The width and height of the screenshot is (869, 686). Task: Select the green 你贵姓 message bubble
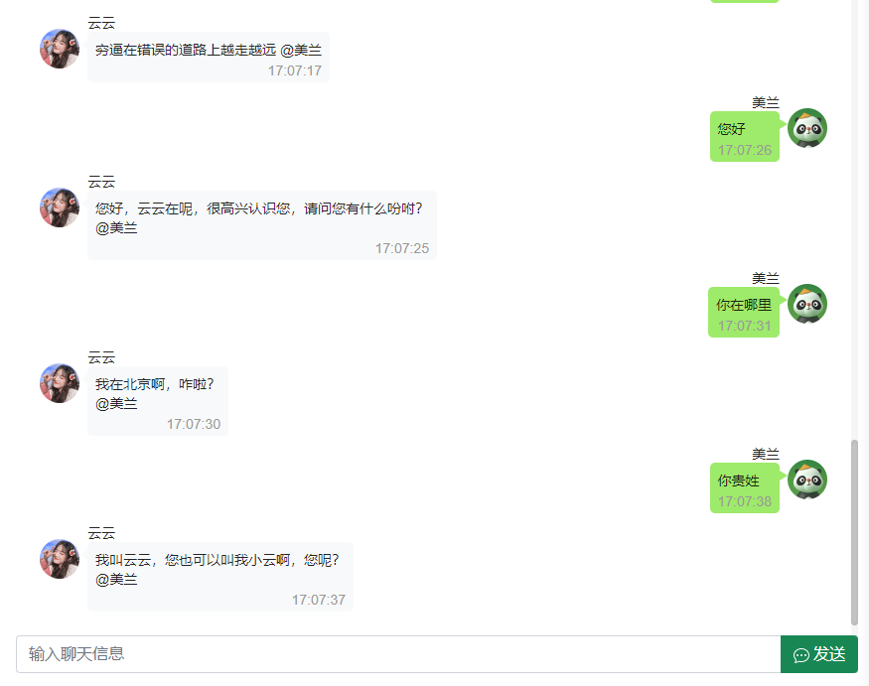(x=744, y=488)
